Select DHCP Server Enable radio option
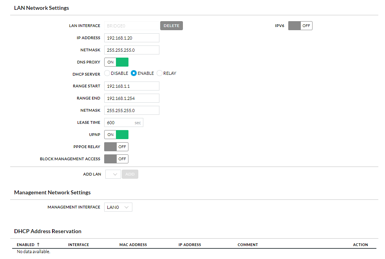The image size is (385, 259). click(x=134, y=73)
